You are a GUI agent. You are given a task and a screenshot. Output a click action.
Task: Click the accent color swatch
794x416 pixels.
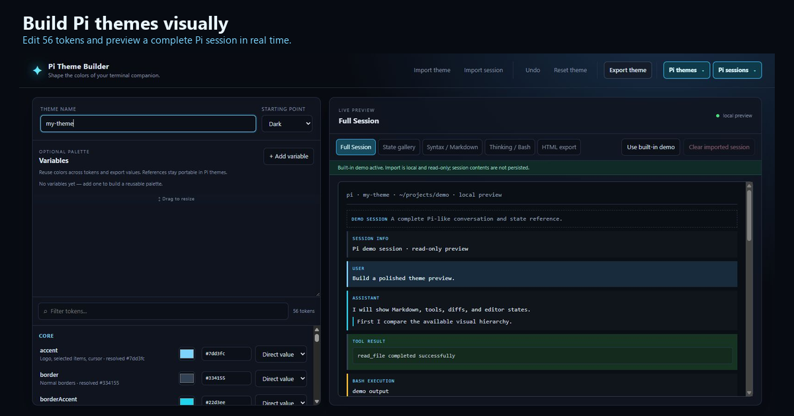tap(187, 354)
